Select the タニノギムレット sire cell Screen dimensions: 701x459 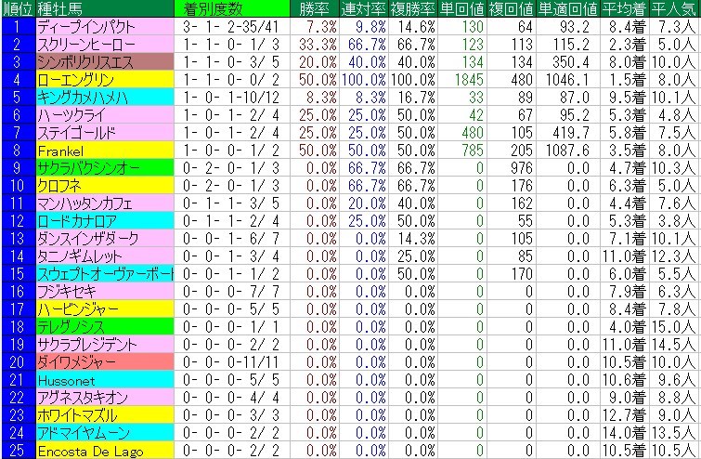[105, 256]
